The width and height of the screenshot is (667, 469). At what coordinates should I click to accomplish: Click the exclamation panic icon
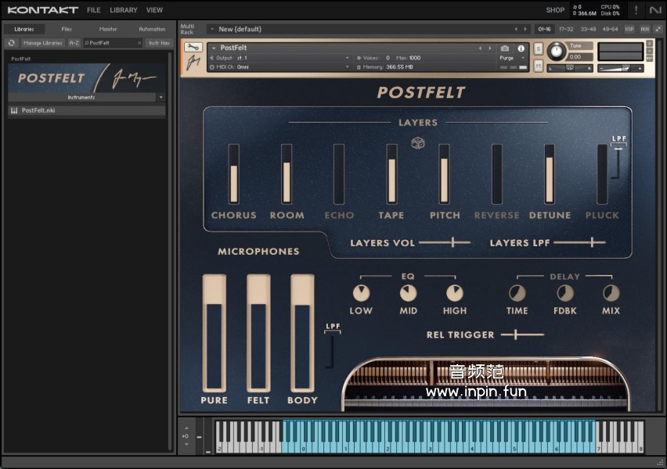(x=636, y=10)
